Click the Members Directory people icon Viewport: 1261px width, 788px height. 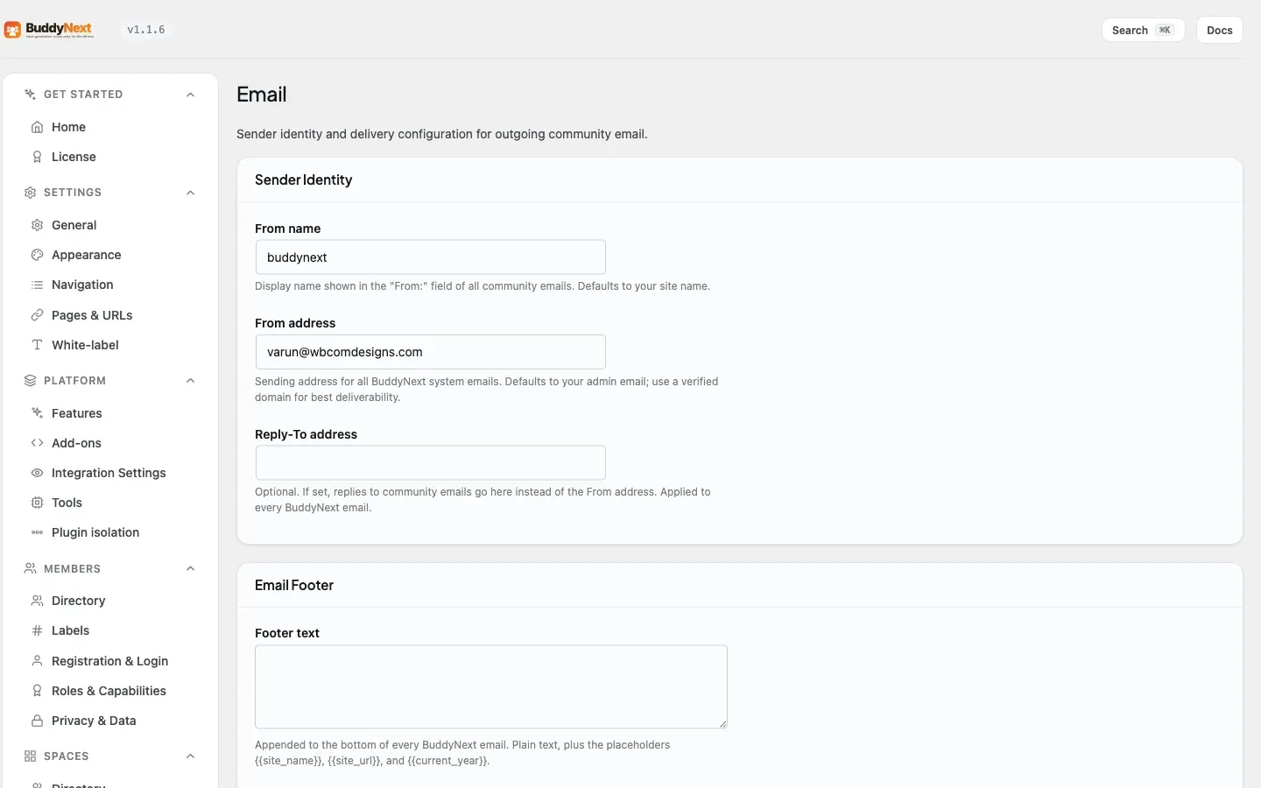[x=37, y=601]
